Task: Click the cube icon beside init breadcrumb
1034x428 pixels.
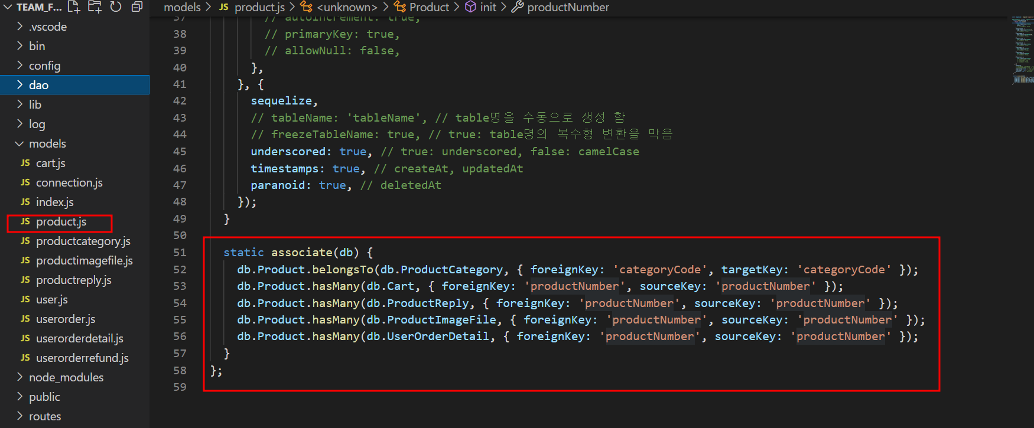Action: [x=470, y=7]
